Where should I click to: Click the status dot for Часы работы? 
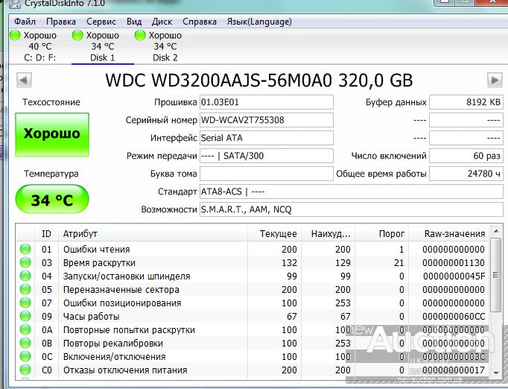(x=25, y=316)
